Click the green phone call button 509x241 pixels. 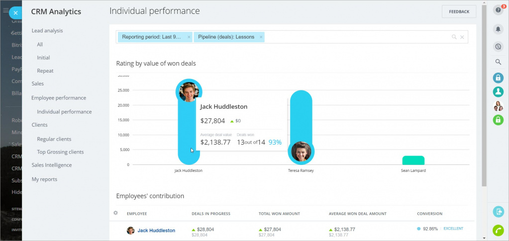[498, 230]
